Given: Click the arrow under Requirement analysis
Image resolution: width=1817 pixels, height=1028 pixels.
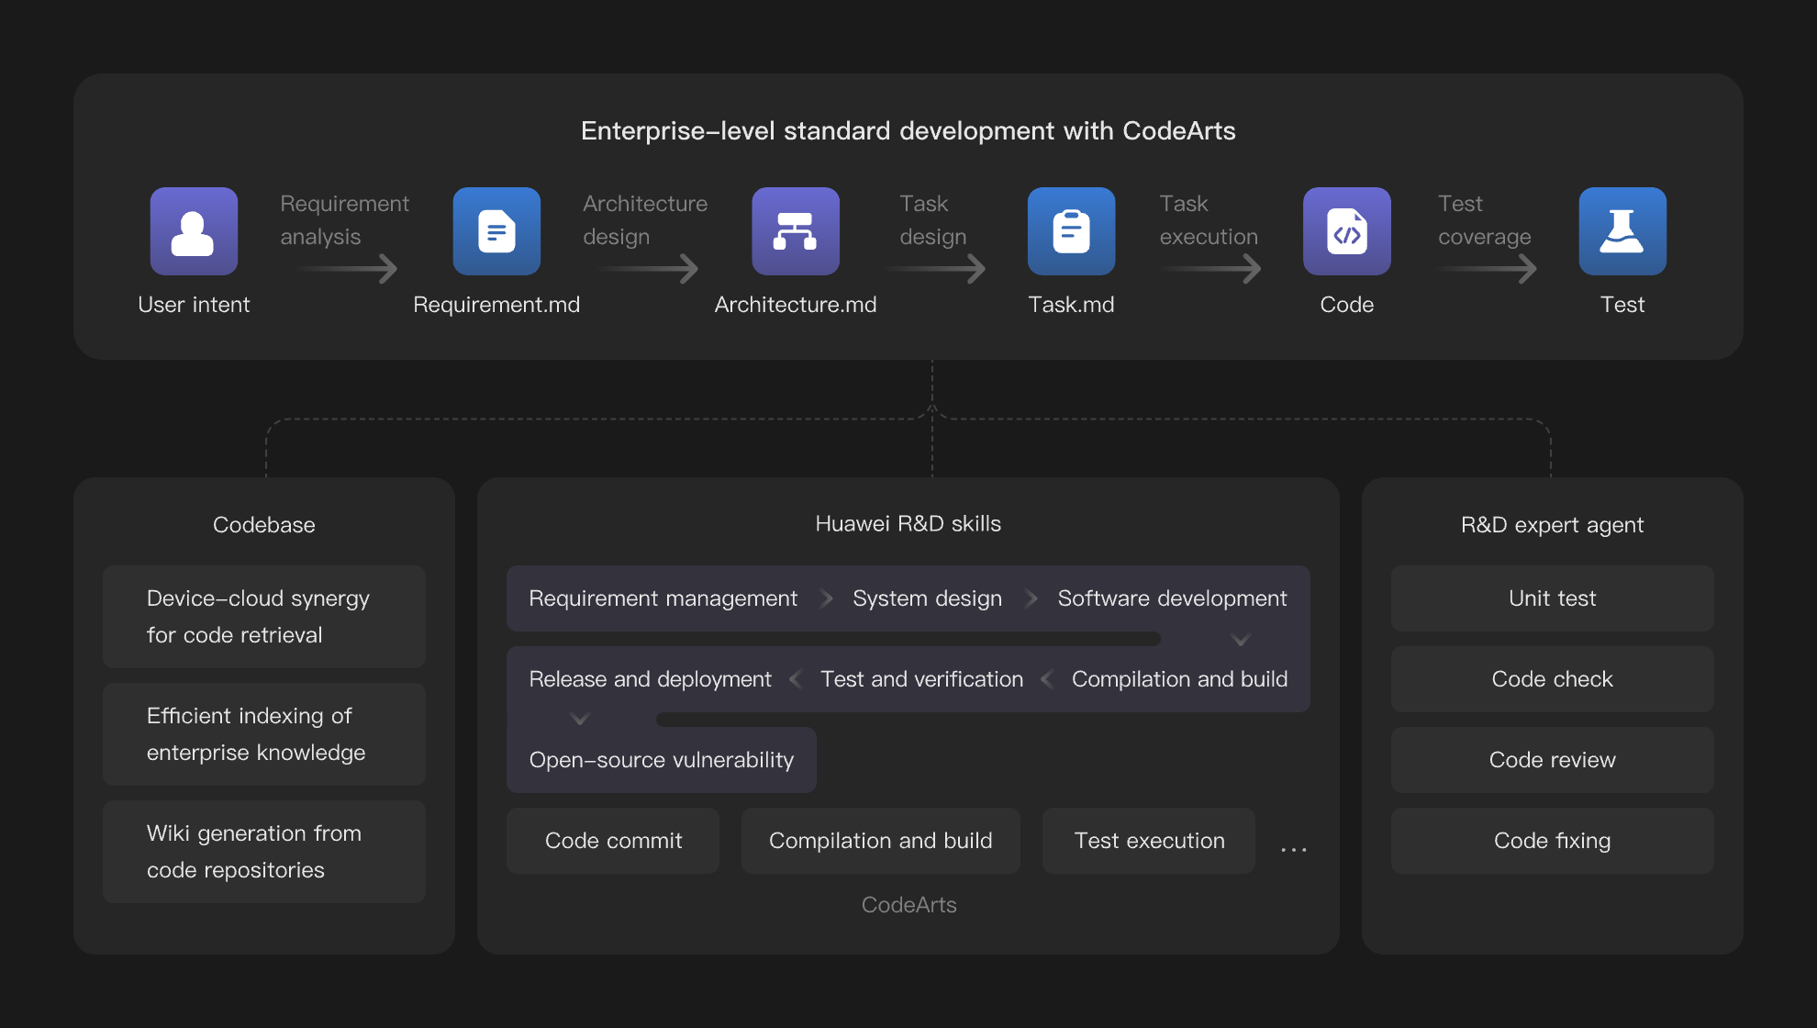Looking at the screenshot, I should coord(348,269).
